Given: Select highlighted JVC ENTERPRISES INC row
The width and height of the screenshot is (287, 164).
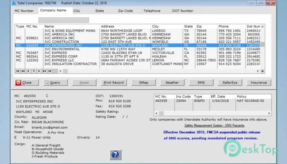Looking at the screenshot, I should click(x=137, y=46).
